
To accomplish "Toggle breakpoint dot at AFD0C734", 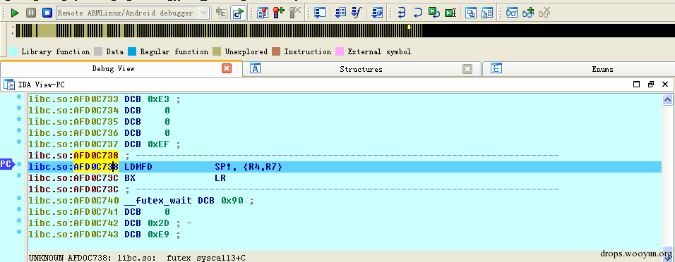I will pos(19,108).
